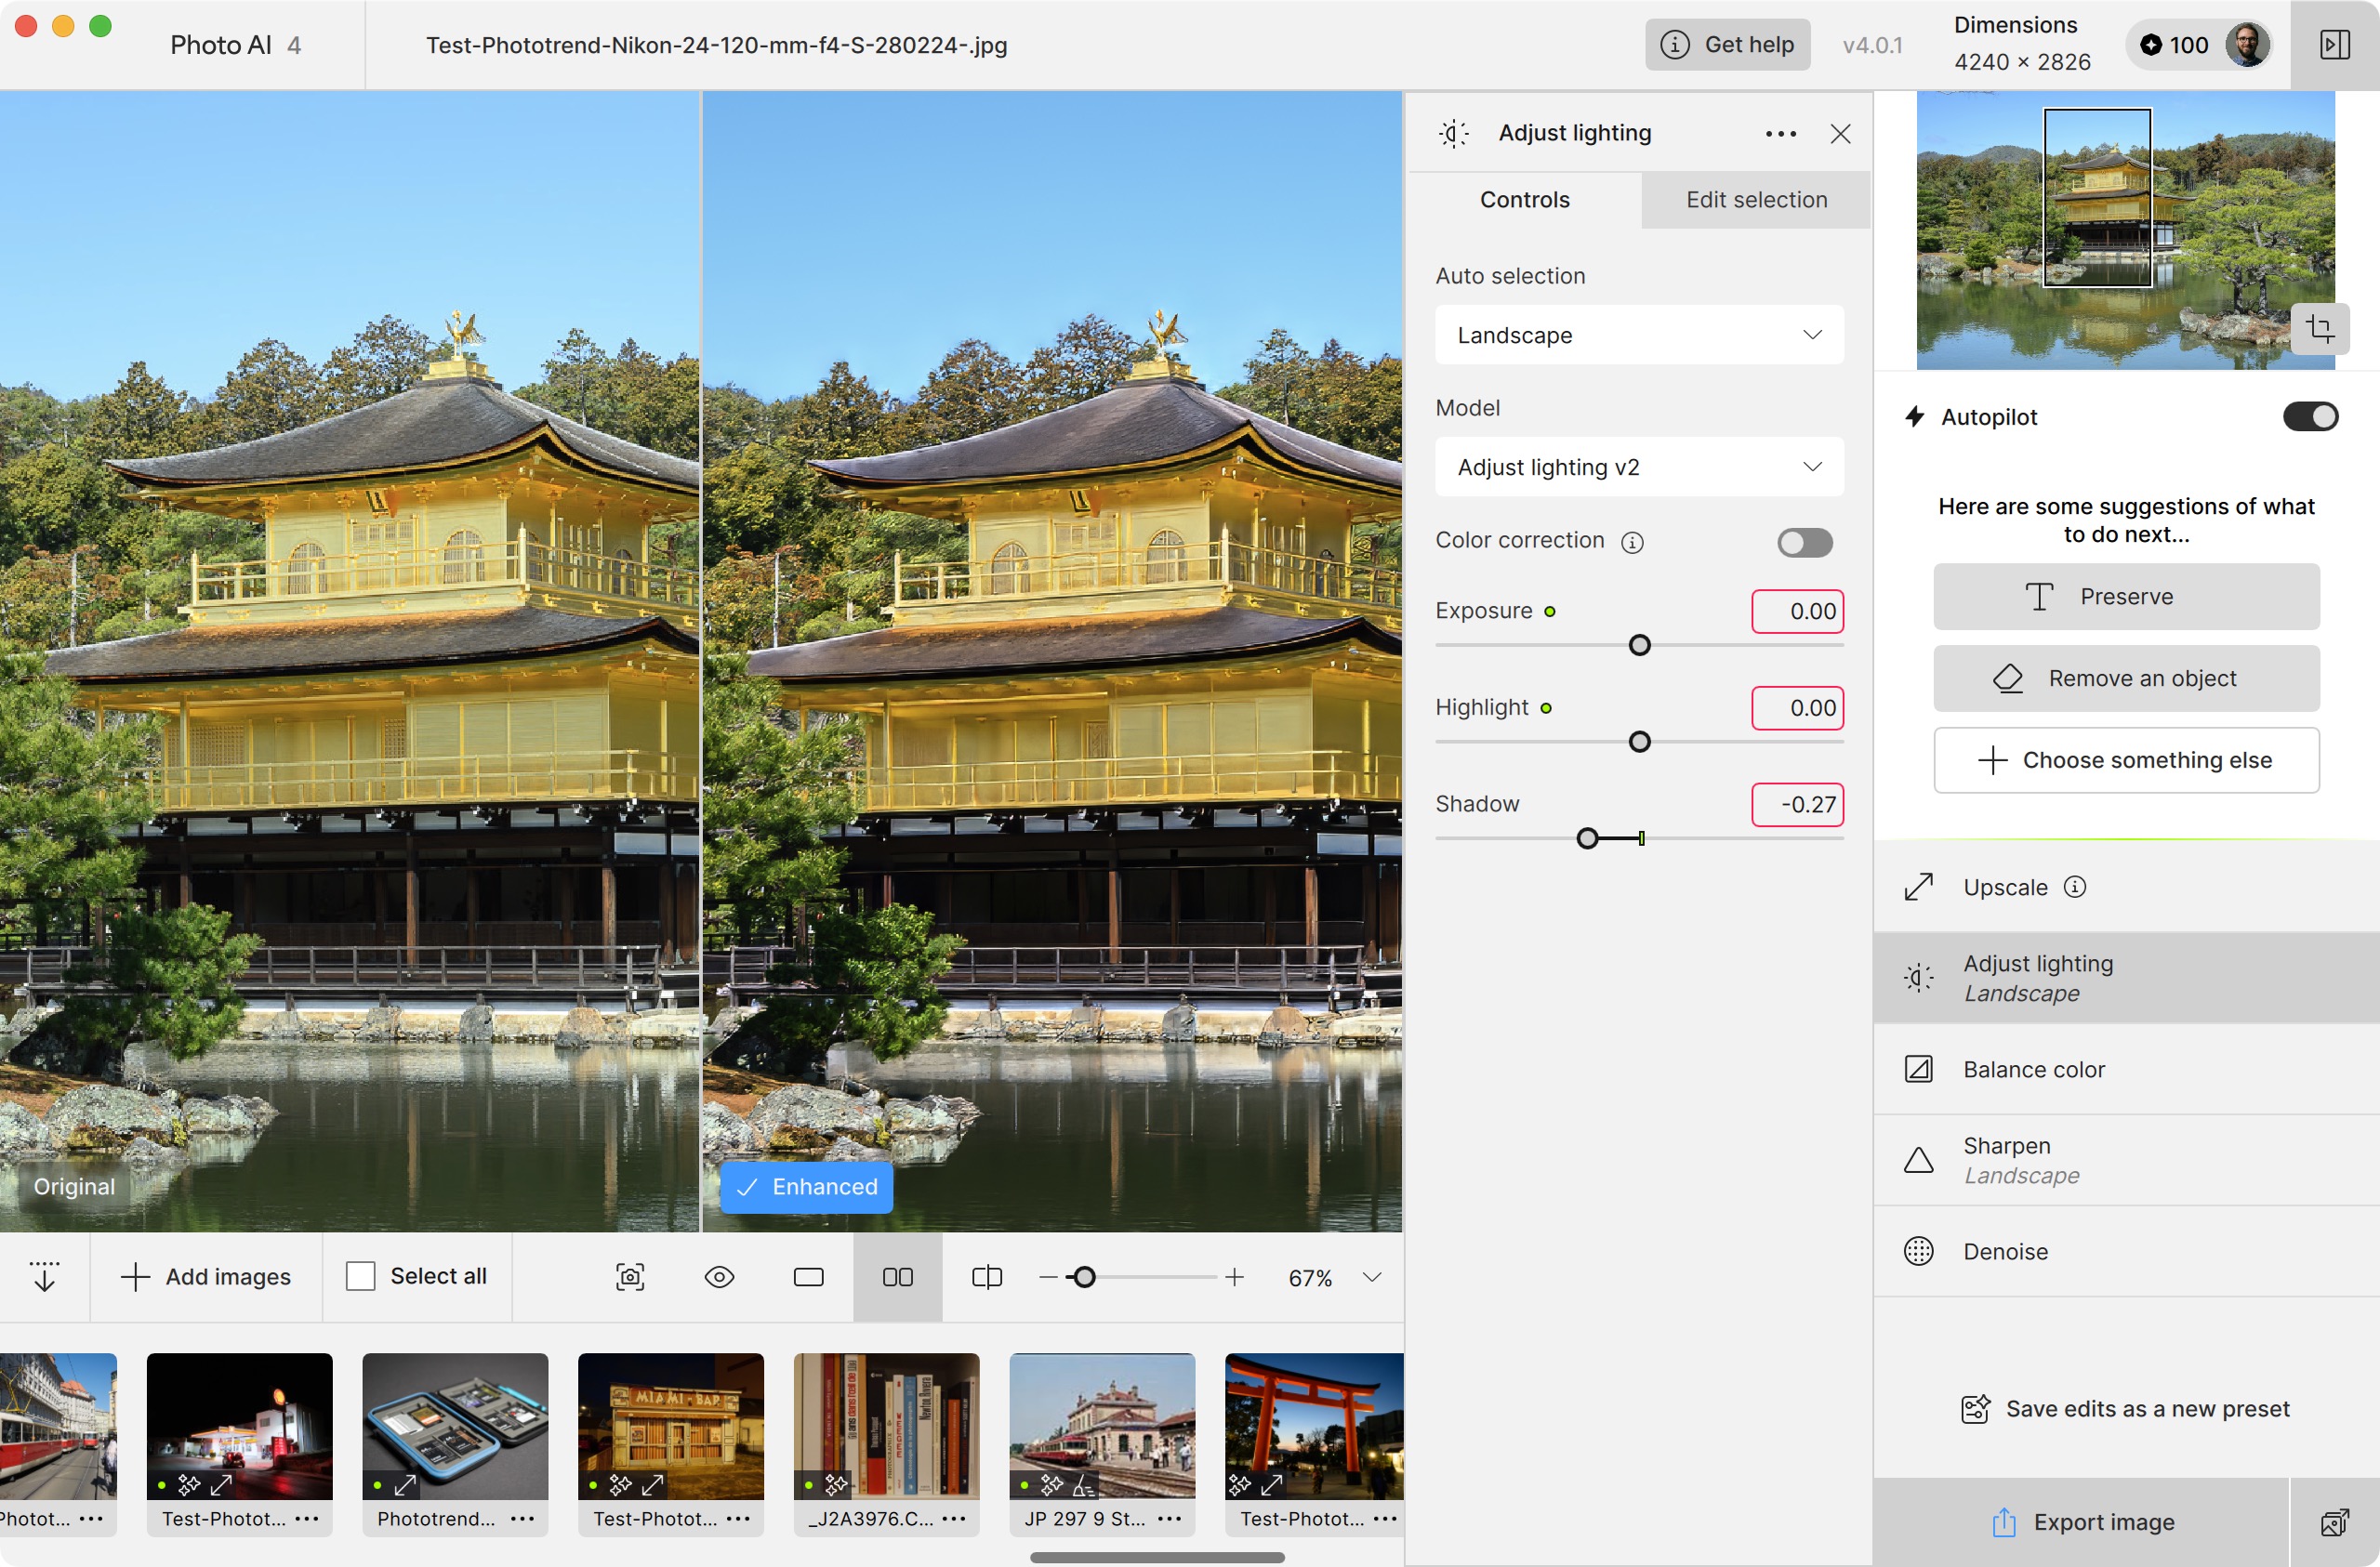Switch to side-by-side comparison view
Screen dimensions: 2380x1567
(897, 1277)
